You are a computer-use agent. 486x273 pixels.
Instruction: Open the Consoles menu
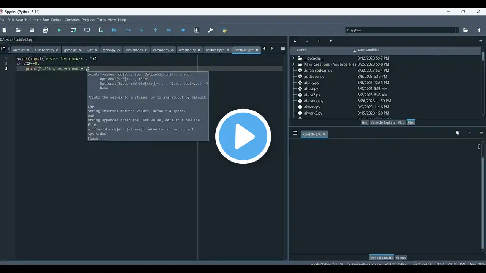pyautogui.click(x=72, y=20)
